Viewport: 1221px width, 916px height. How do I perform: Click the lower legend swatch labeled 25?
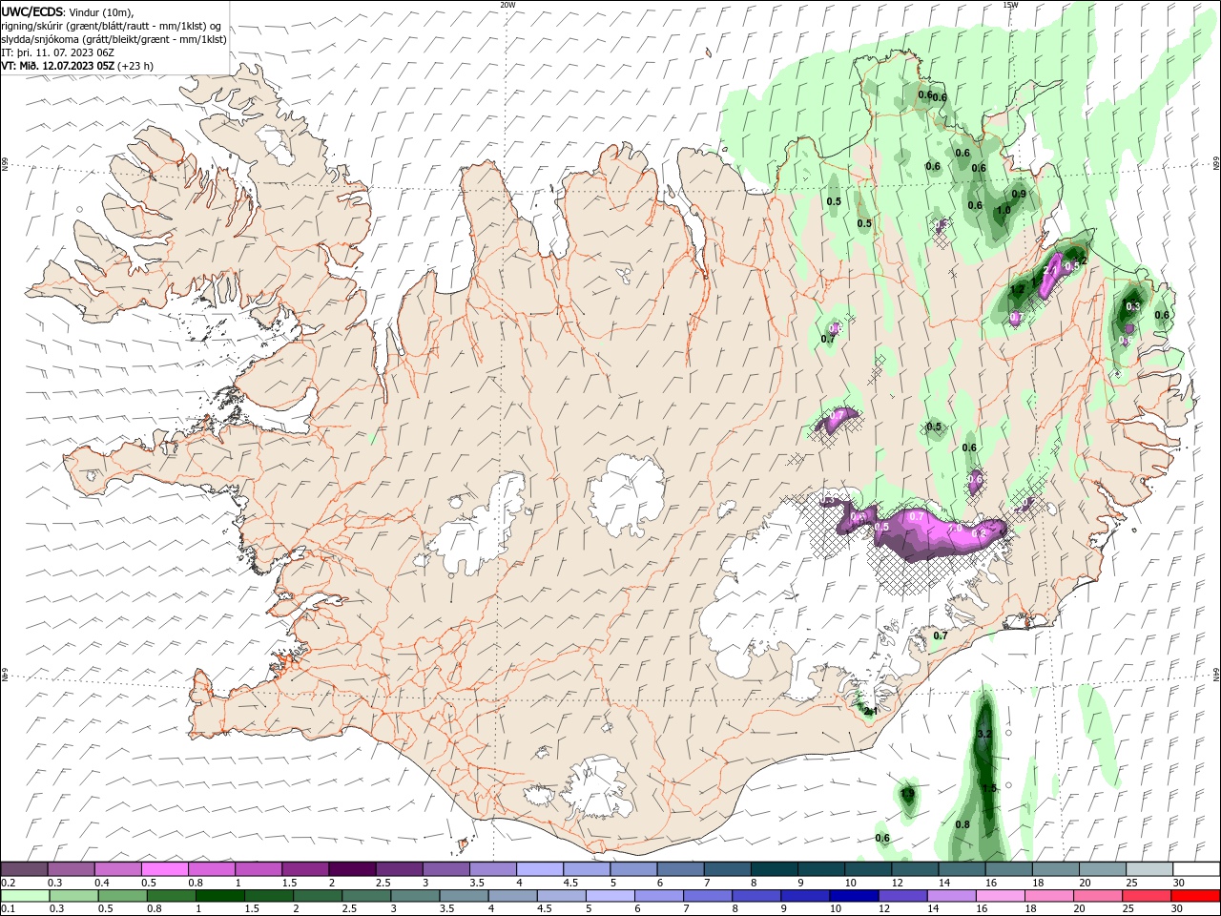[1145, 896]
